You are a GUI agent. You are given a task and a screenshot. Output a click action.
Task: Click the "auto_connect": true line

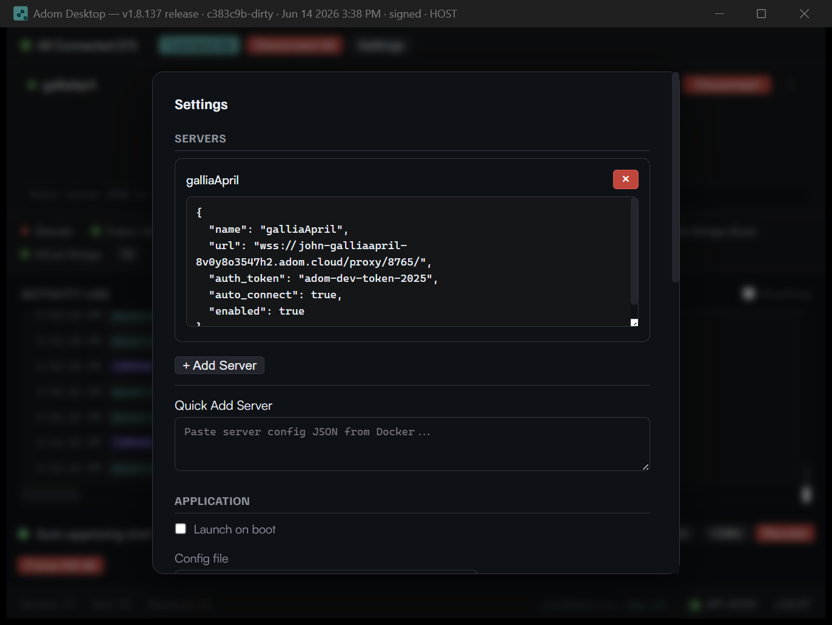(x=275, y=295)
